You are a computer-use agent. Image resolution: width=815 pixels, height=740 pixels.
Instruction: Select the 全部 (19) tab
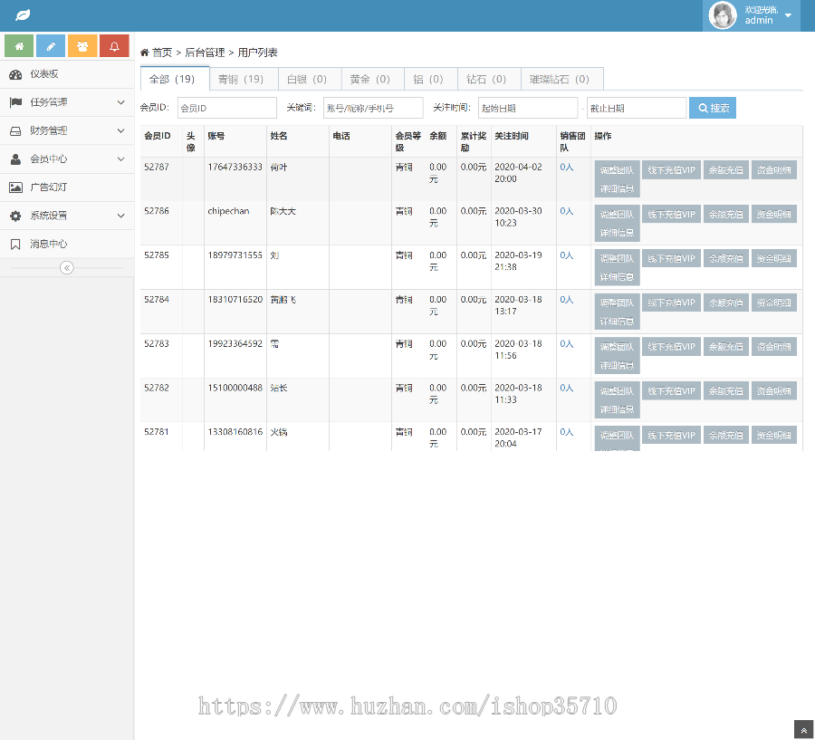click(x=175, y=79)
